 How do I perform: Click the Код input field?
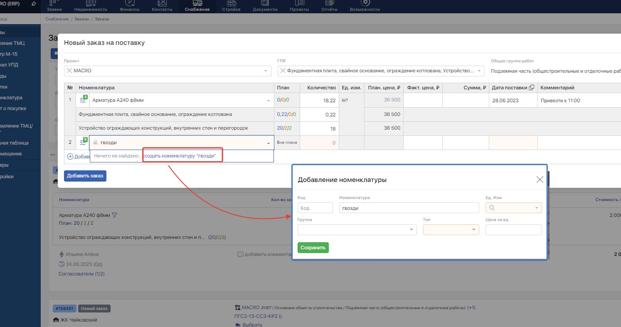pos(315,208)
